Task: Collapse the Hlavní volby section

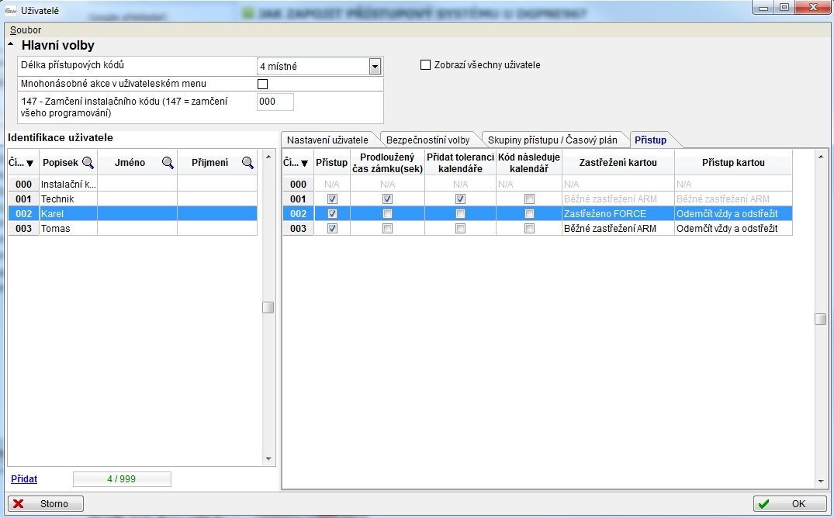Action: [12, 45]
